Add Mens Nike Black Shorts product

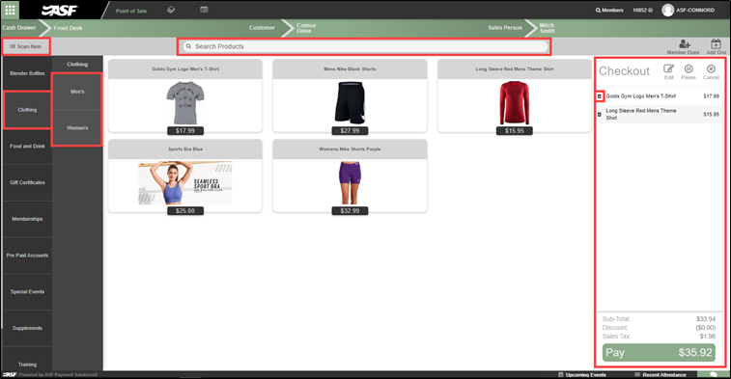coord(350,96)
